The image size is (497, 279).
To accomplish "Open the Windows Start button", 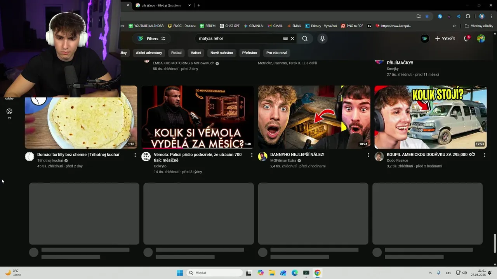I will (180, 273).
